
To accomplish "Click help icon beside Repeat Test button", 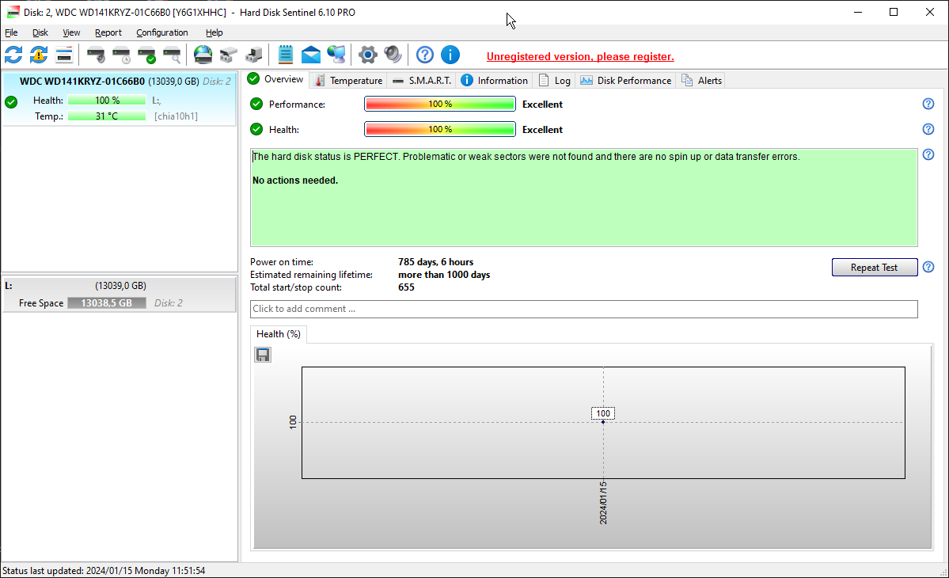I will point(928,267).
